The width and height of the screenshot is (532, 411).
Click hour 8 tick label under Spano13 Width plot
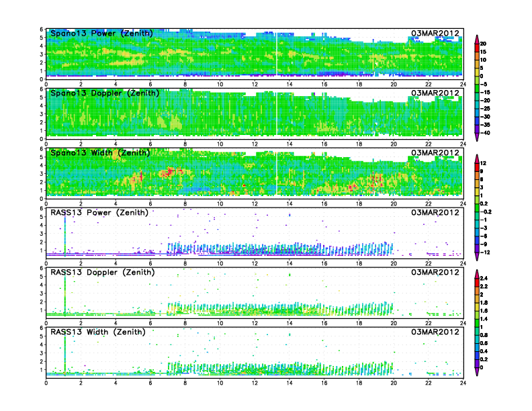[x=185, y=203]
